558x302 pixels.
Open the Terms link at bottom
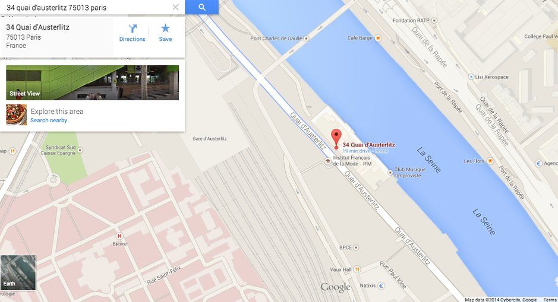[550, 300]
